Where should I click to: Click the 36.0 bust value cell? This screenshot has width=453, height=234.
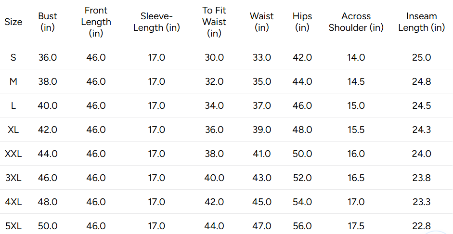(47, 57)
